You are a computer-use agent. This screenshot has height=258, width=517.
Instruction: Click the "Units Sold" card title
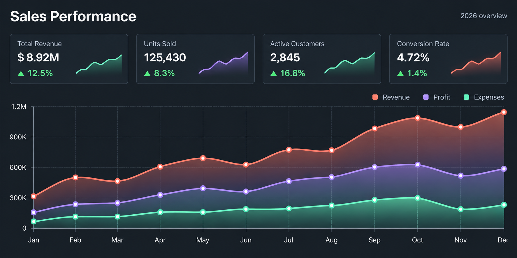point(160,44)
